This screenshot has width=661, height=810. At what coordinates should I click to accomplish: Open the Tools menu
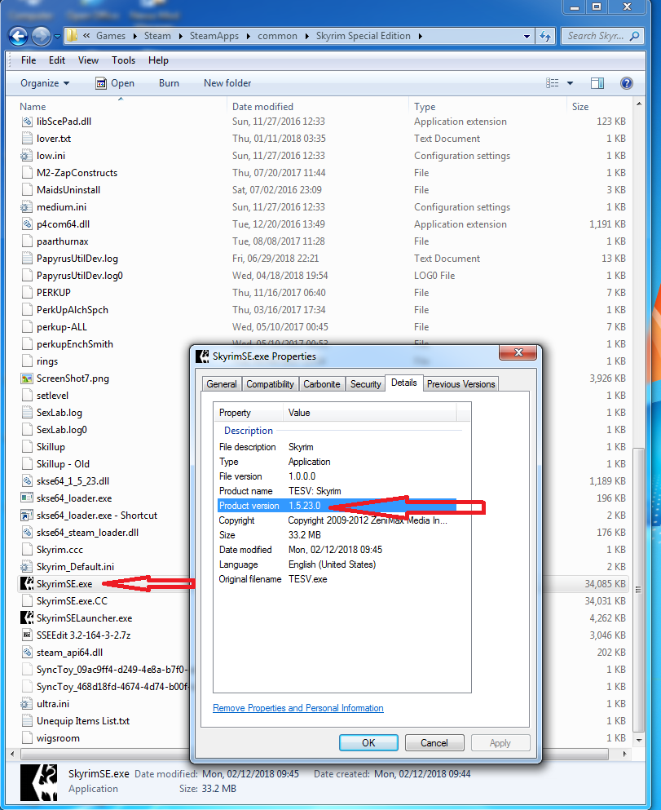pos(123,60)
